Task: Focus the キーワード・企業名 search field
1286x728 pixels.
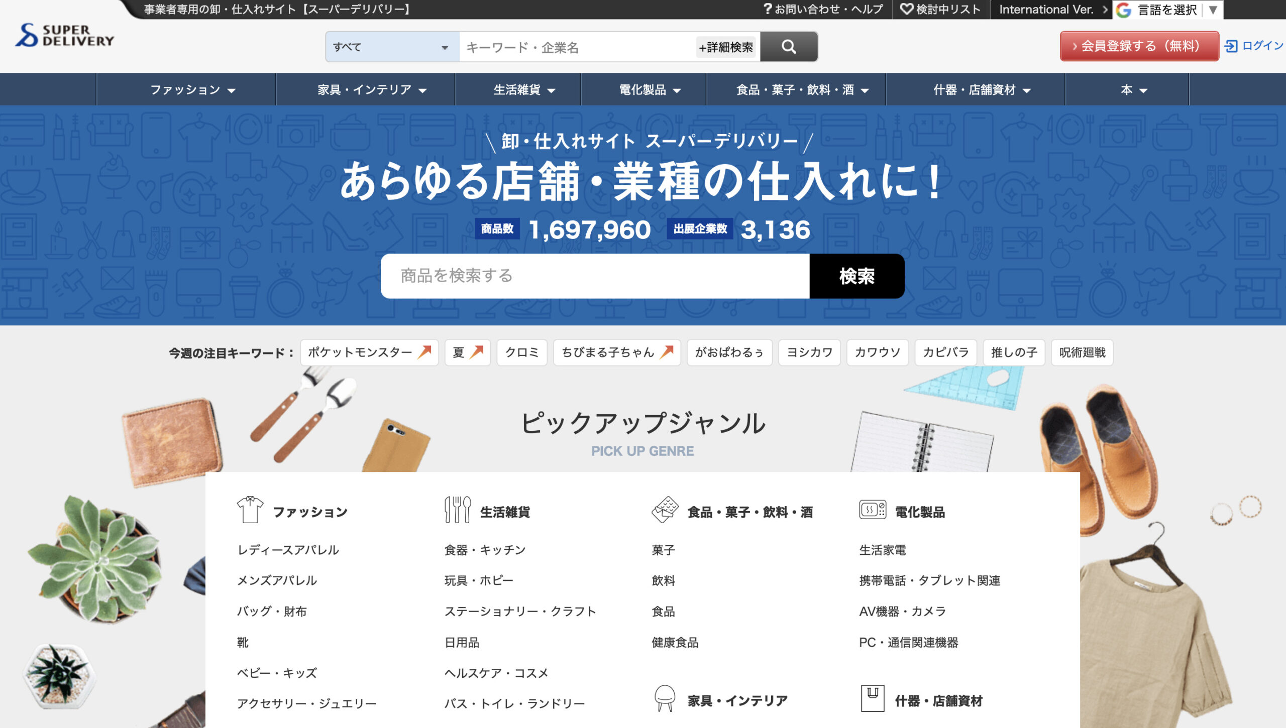Action: tap(578, 47)
